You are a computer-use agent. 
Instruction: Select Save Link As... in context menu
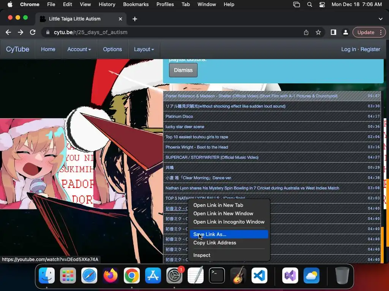coord(229,234)
